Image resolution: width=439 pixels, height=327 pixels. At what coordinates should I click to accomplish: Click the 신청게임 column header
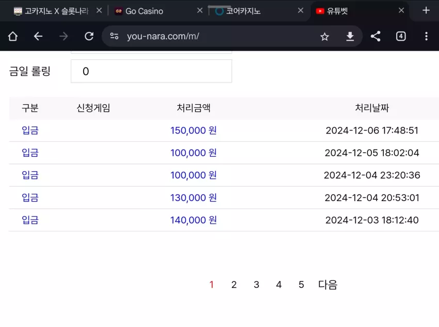[x=93, y=108]
